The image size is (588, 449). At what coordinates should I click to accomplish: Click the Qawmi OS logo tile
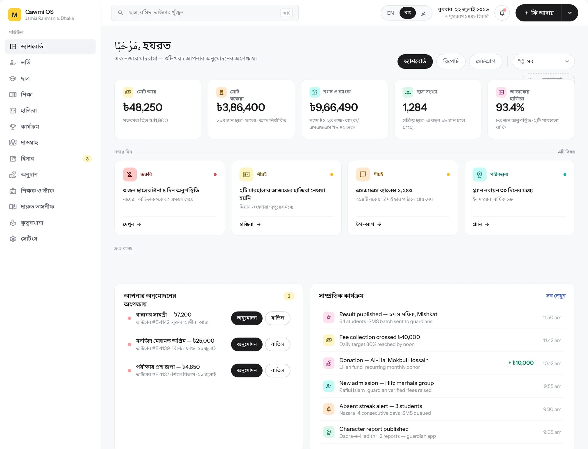pos(14,15)
